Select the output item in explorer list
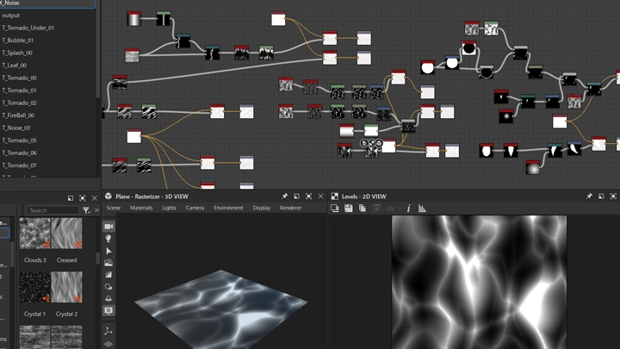The image size is (620, 349). coord(48,16)
